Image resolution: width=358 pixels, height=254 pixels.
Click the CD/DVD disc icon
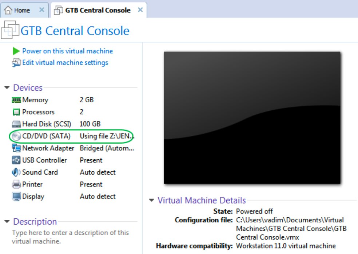pyautogui.click(x=16, y=136)
